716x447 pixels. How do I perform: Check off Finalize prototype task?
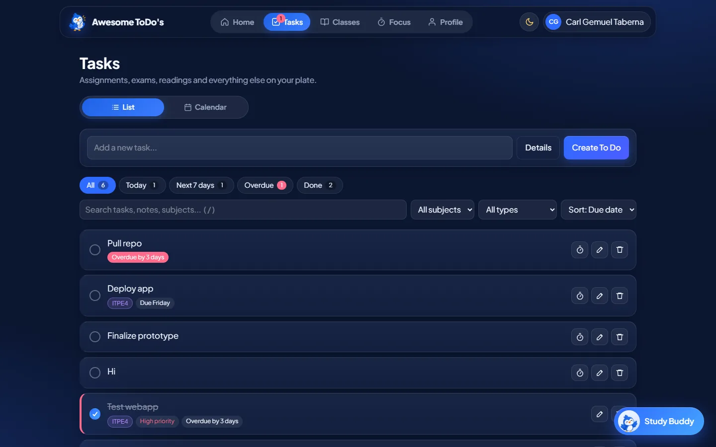[x=95, y=337]
